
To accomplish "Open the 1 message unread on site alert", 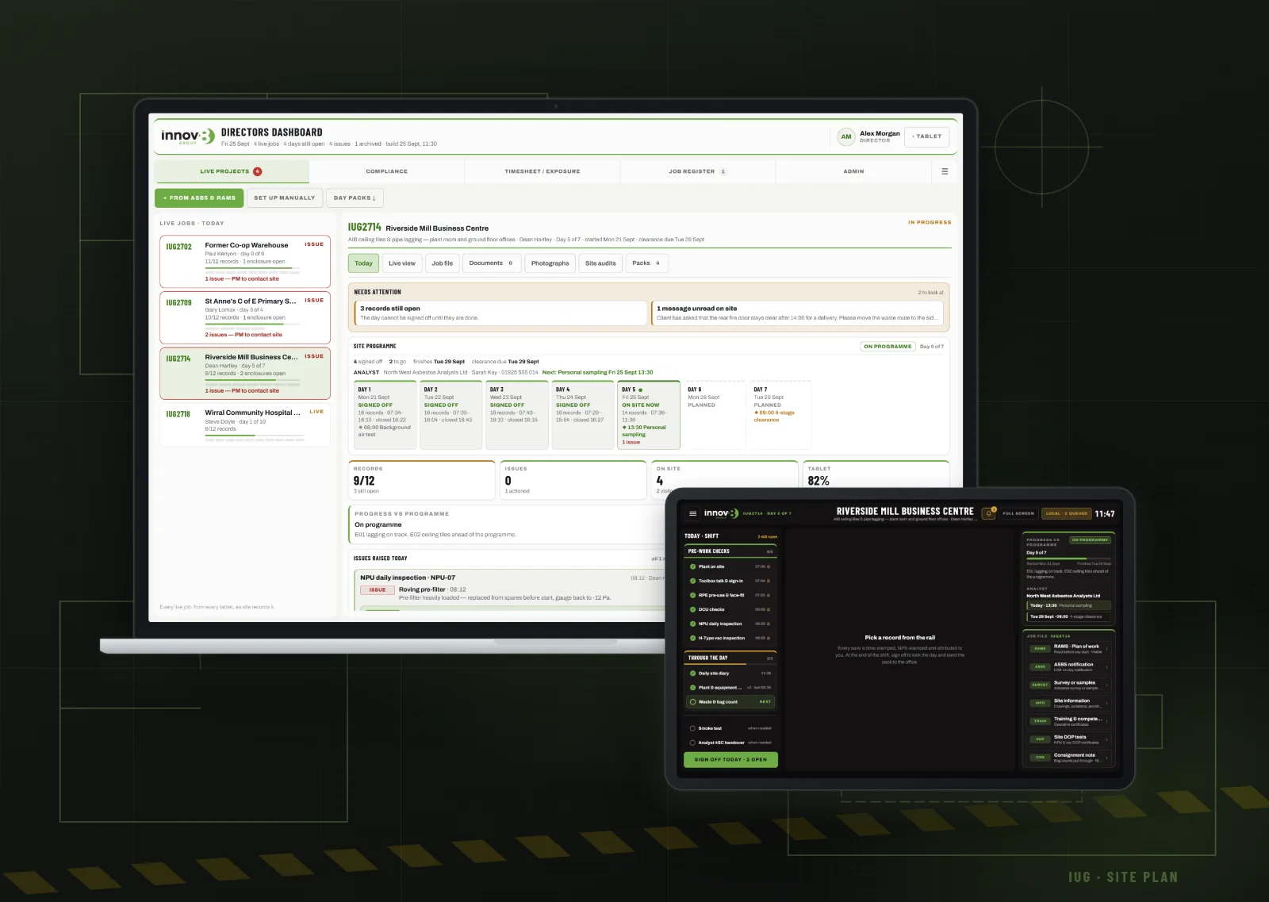I will (799, 313).
